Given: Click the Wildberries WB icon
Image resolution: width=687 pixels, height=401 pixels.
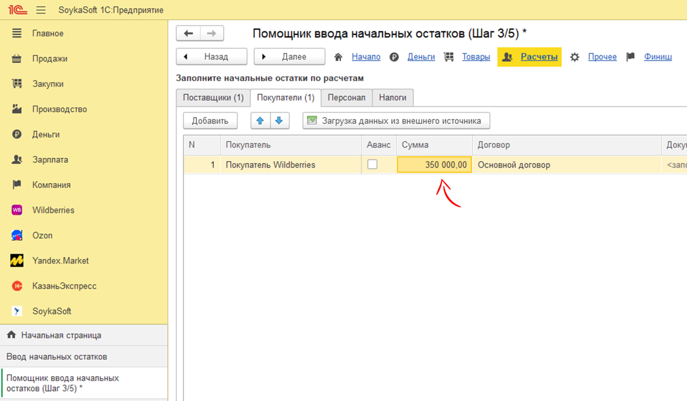Looking at the screenshot, I should pos(17,210).
